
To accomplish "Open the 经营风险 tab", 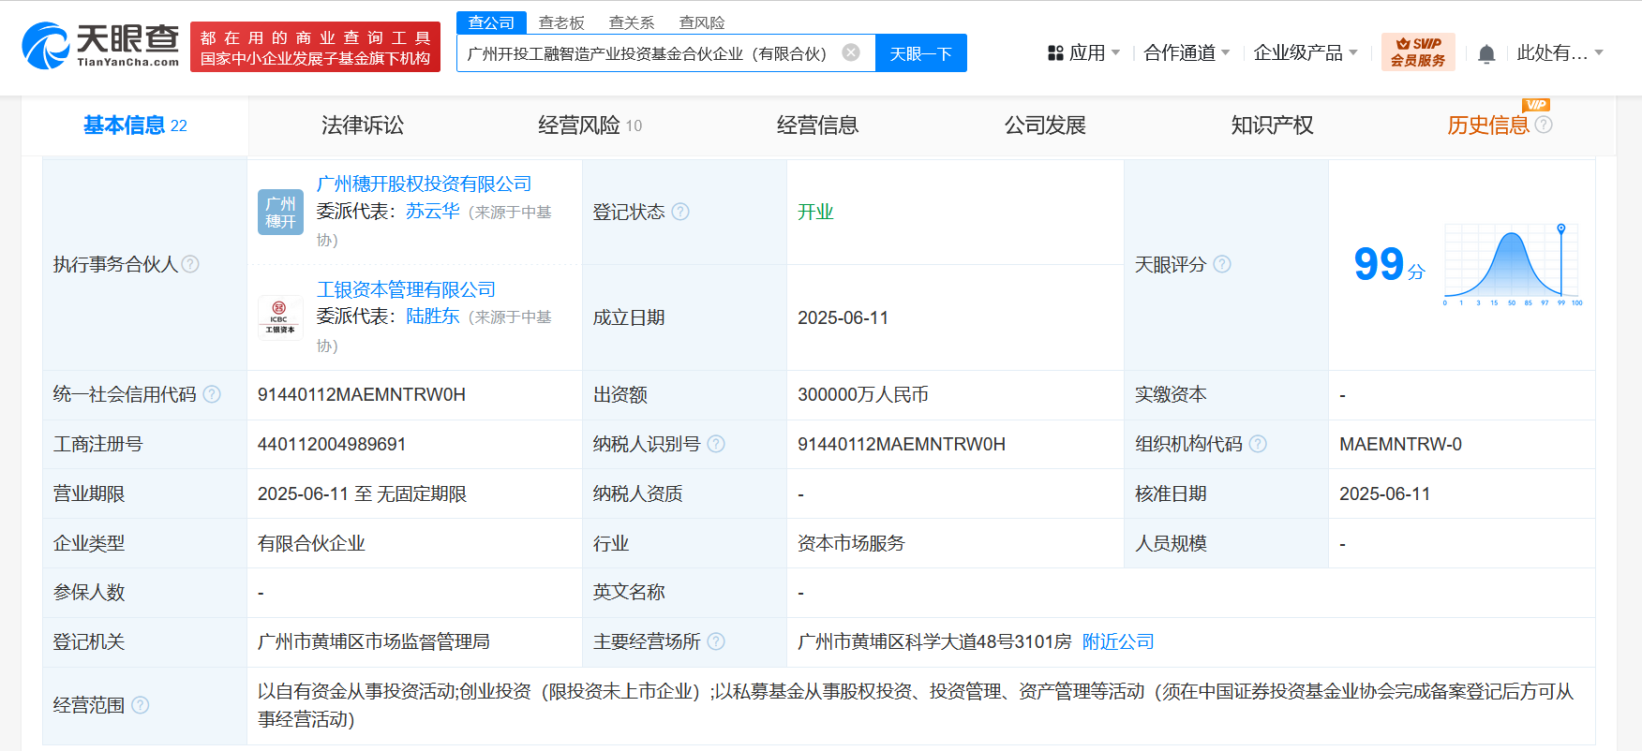I will tap(590, 125).
